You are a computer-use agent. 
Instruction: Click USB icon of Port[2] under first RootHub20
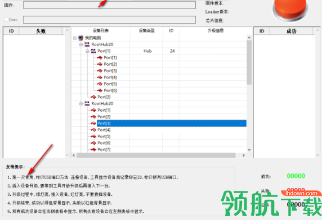(x=93, y=97)
